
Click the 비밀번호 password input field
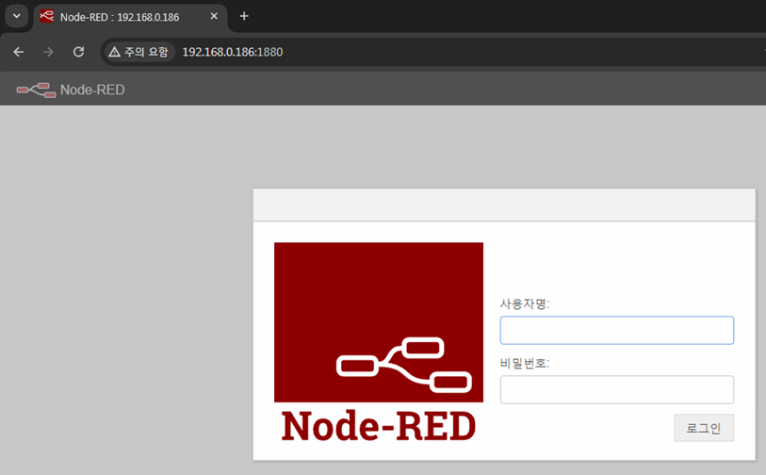[616, 389]
